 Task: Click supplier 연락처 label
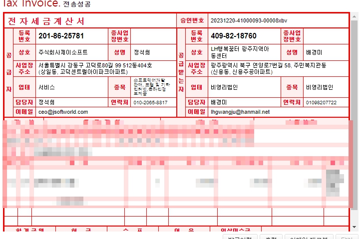119,102
